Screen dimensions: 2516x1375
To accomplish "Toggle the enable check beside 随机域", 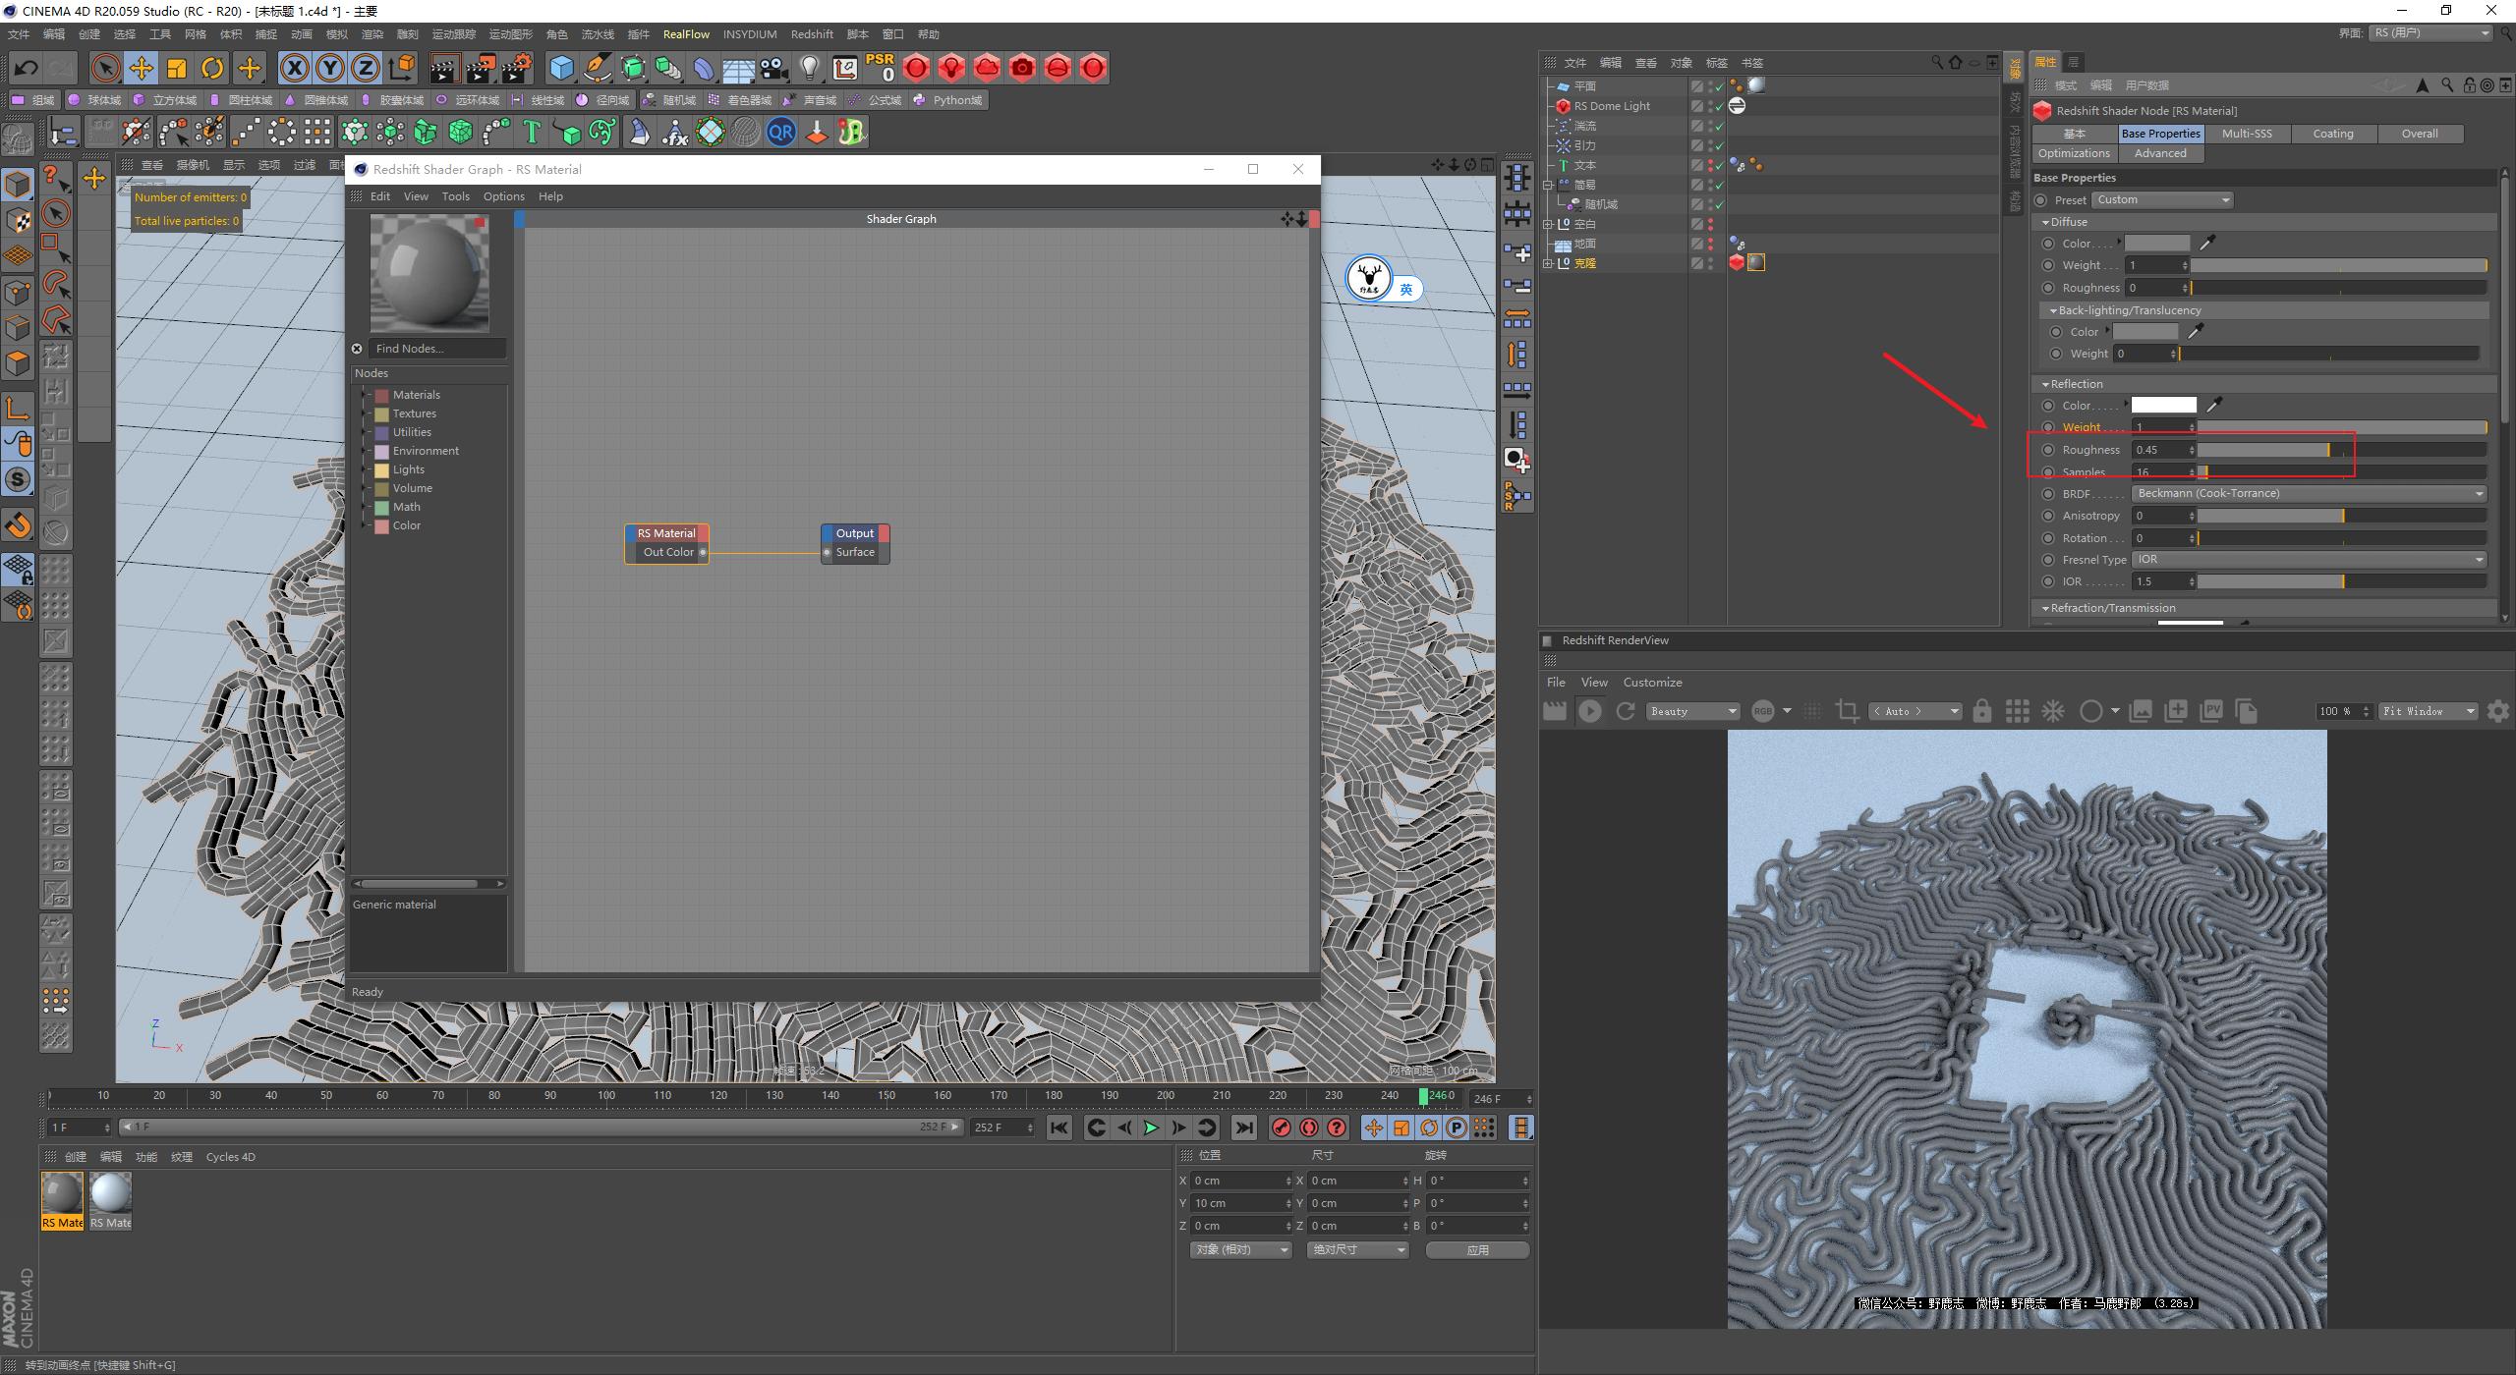I will pos(1719,205).
